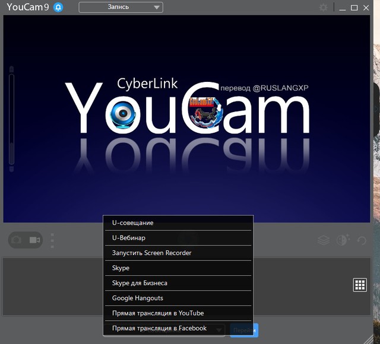Click the face enhancement icon beside layers
The image size is (380, 344).
(342, 240)
